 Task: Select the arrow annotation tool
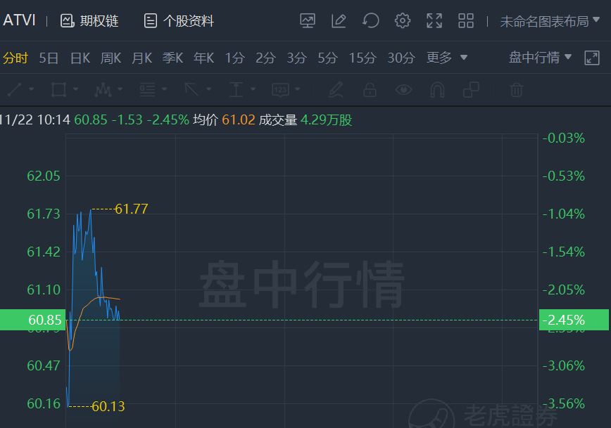(191, 89)
